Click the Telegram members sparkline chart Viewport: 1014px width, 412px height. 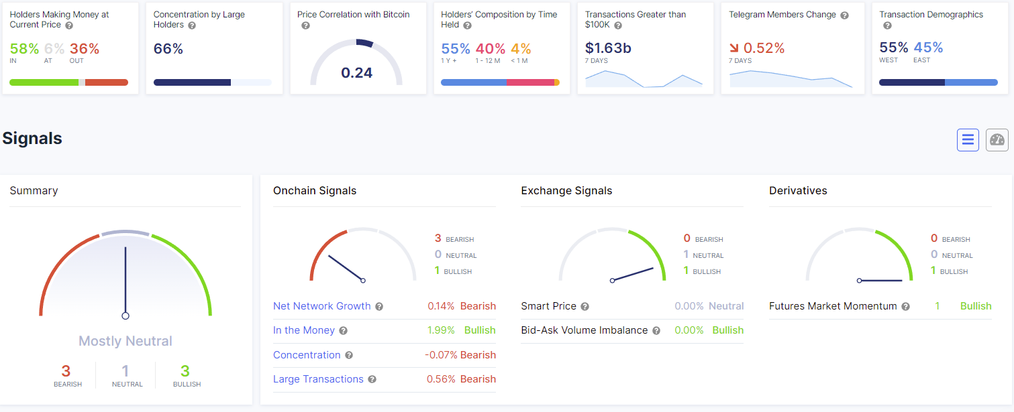791,78
